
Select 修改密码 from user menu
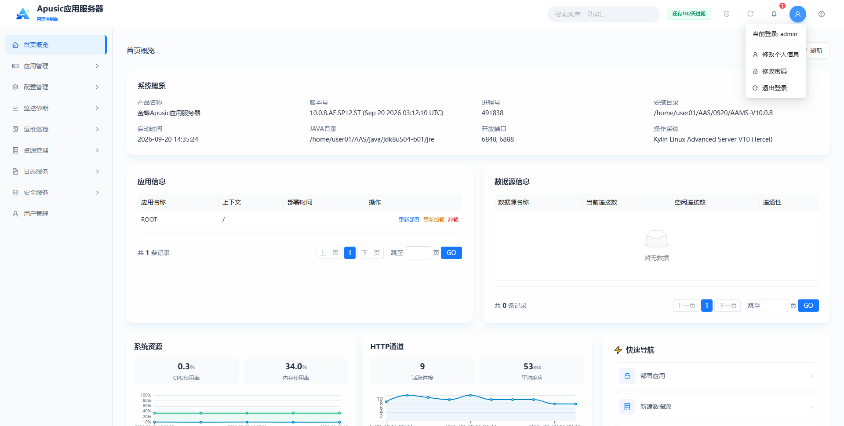pyautogui.click(x=776, y=71)
